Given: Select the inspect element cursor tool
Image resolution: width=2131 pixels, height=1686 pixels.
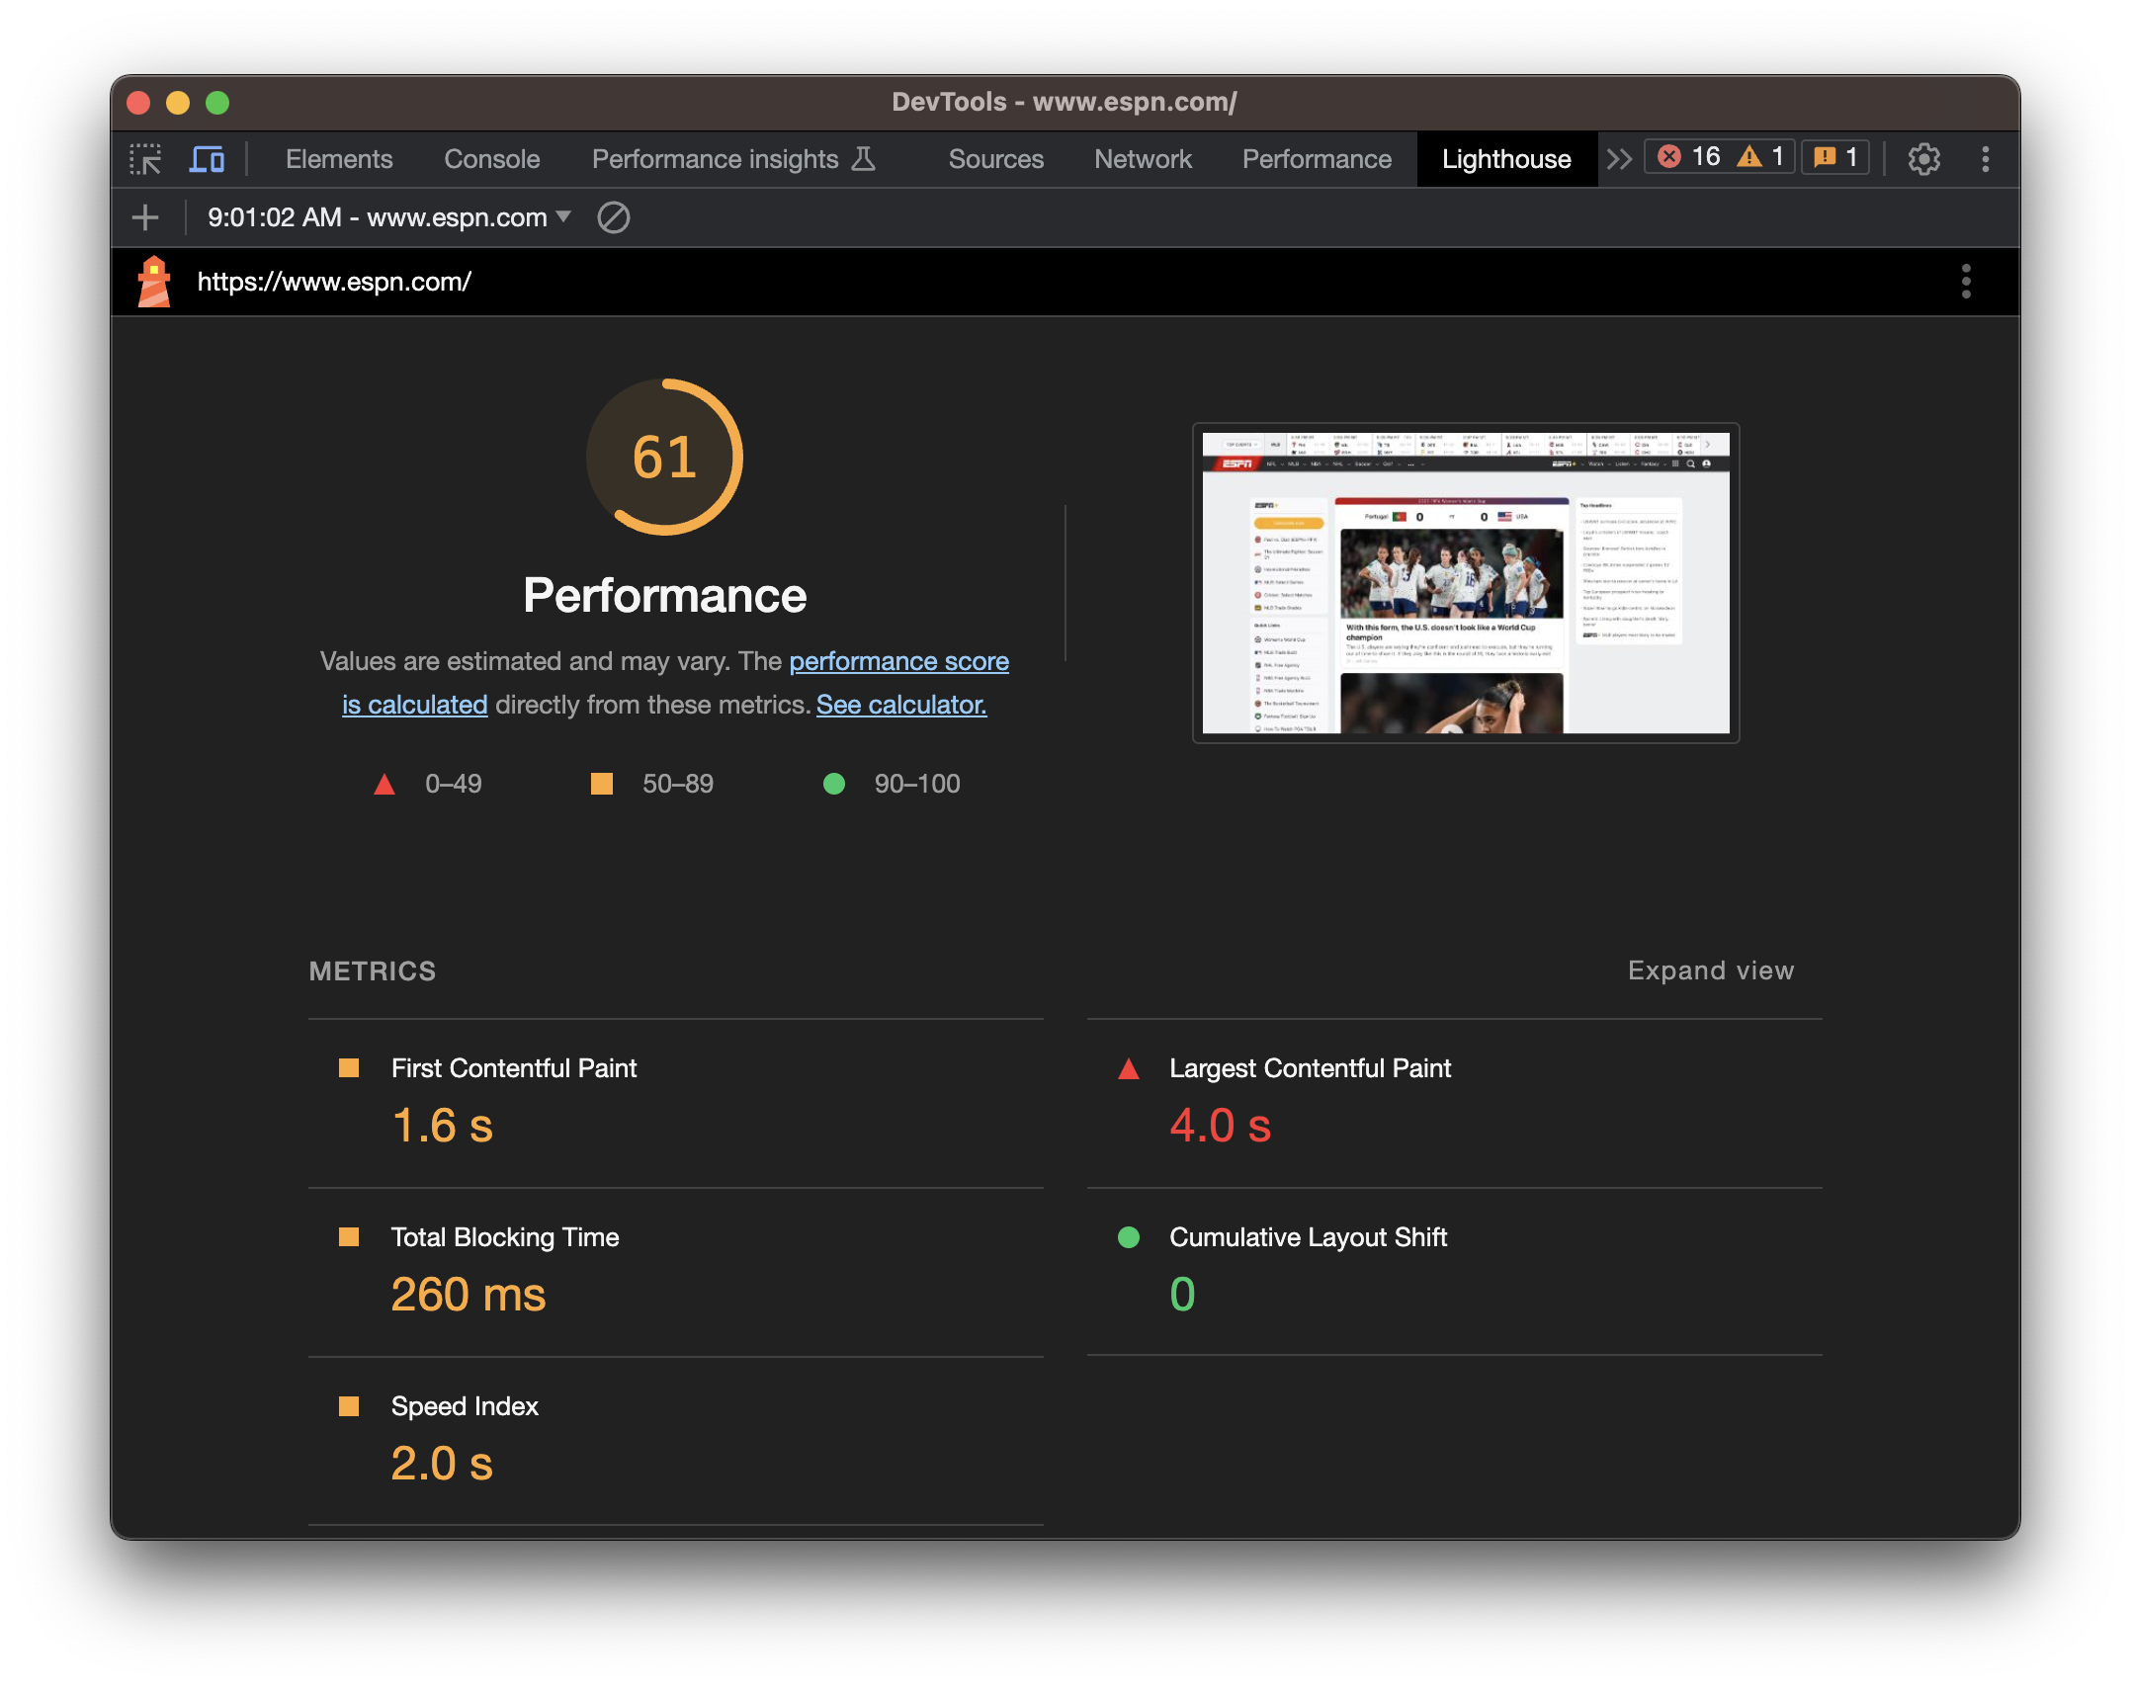Looking at the screenshot, I should tap(146, 158).
